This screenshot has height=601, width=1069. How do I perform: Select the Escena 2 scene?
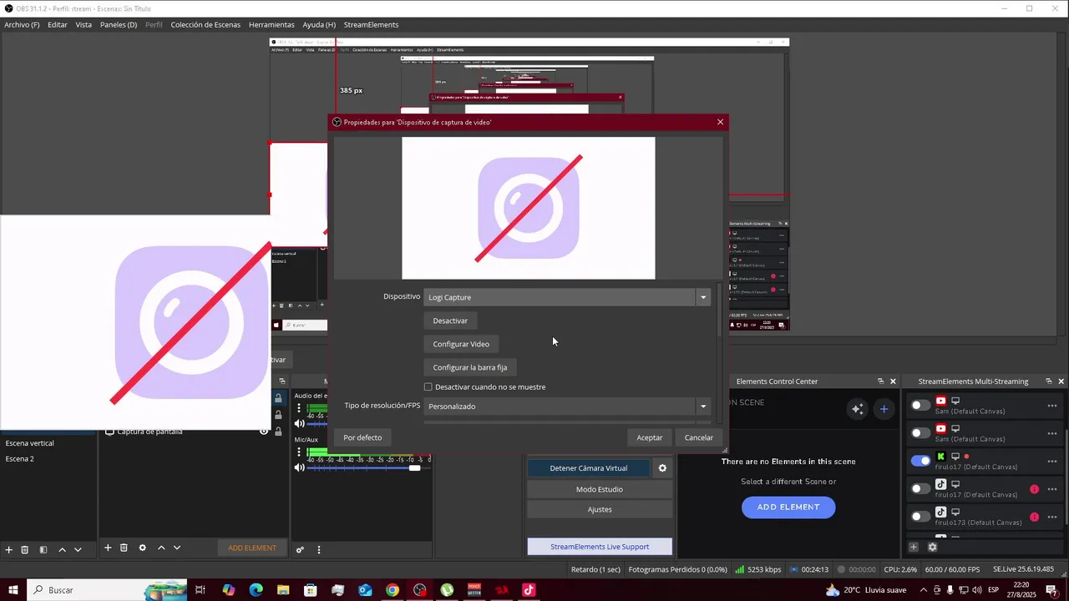[48, 458]
